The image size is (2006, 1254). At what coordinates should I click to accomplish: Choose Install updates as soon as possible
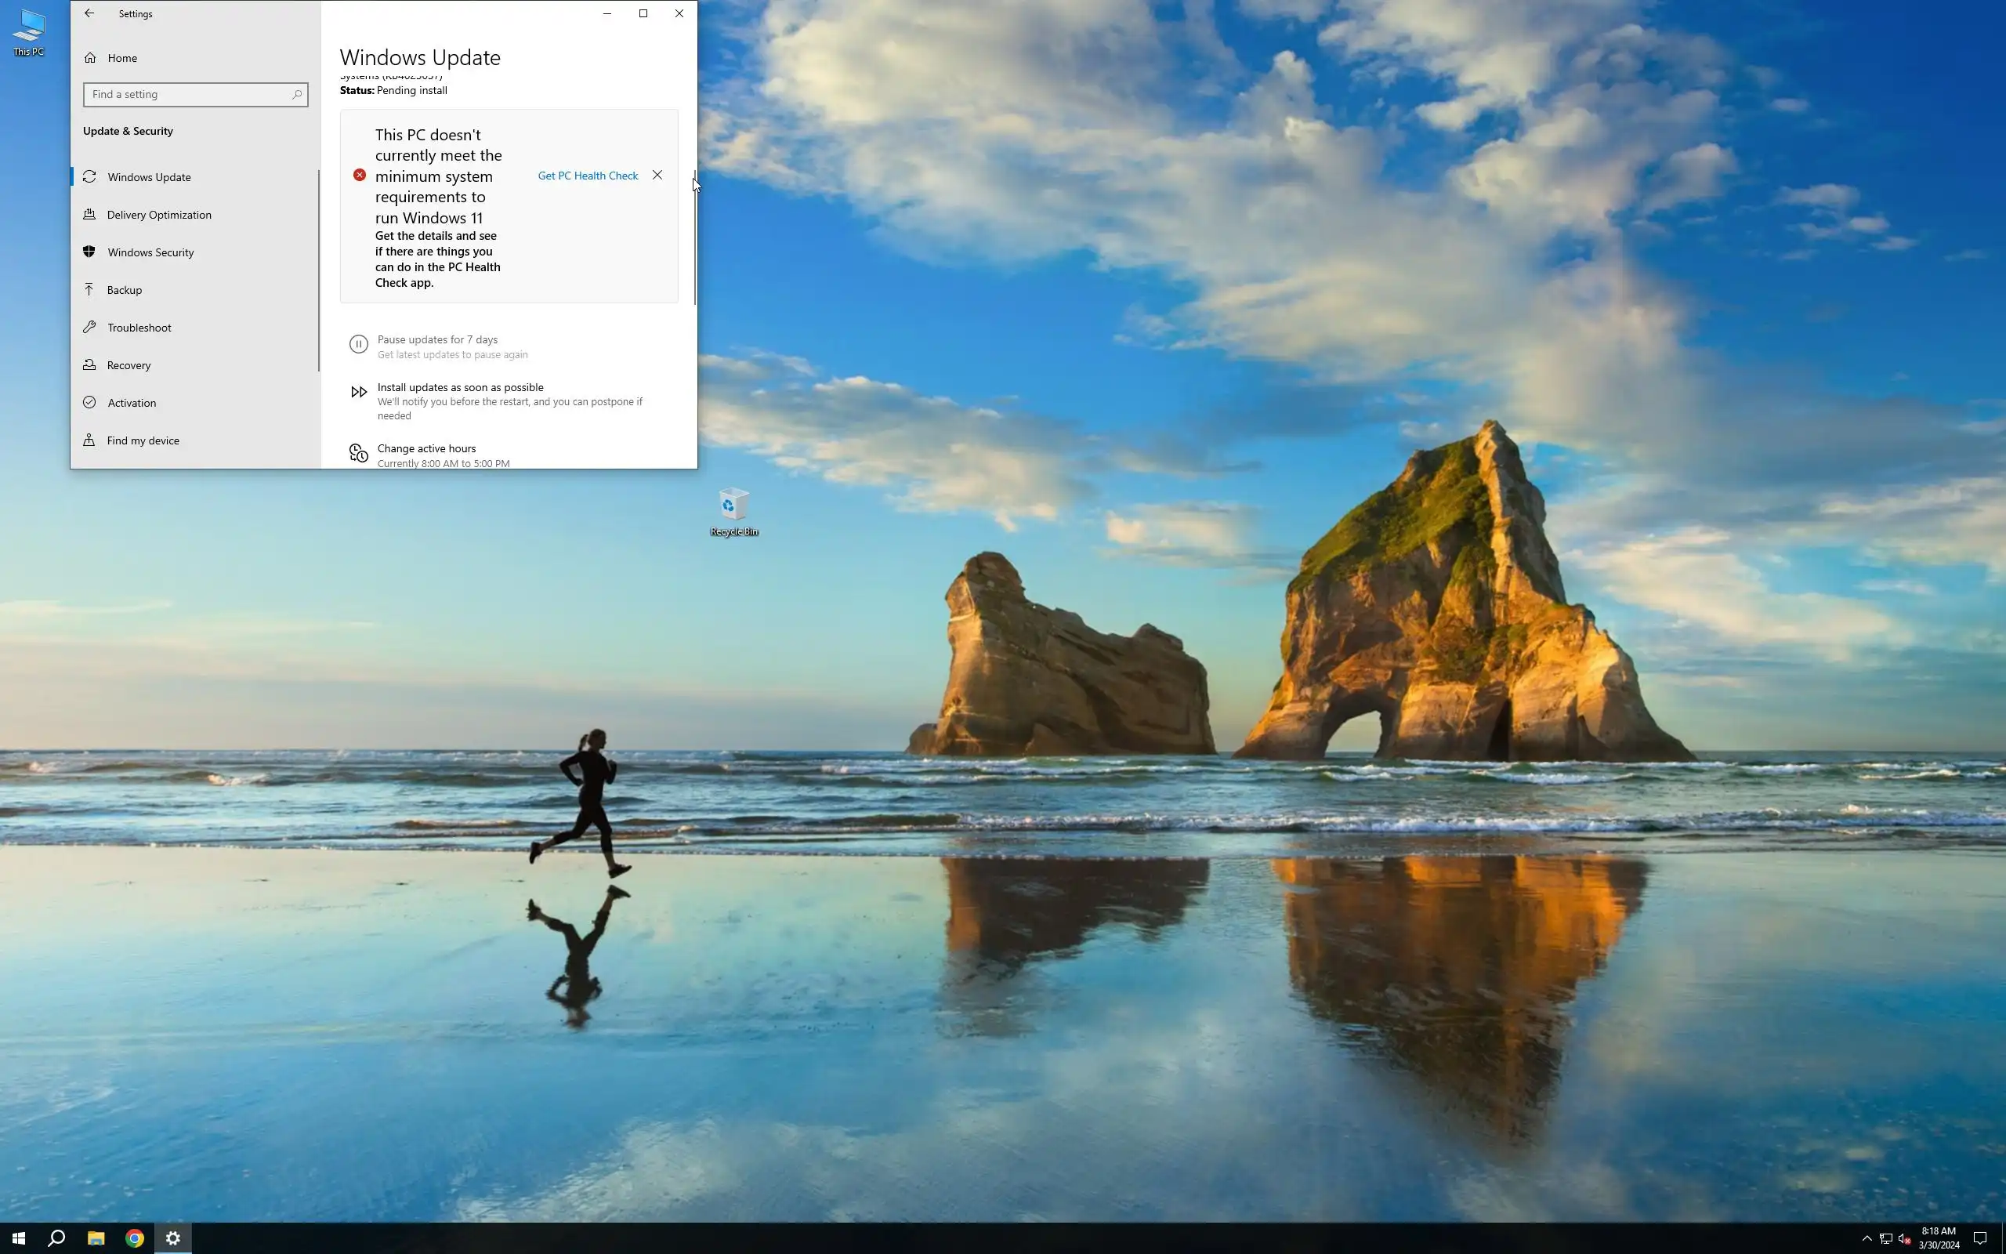click(x=460, y=388)
